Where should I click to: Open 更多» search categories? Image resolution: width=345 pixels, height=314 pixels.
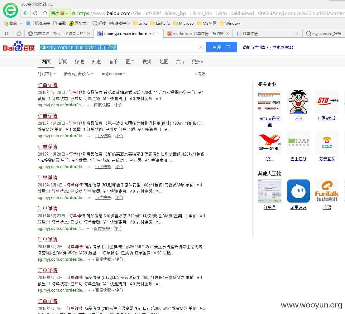tap(197, 62)
